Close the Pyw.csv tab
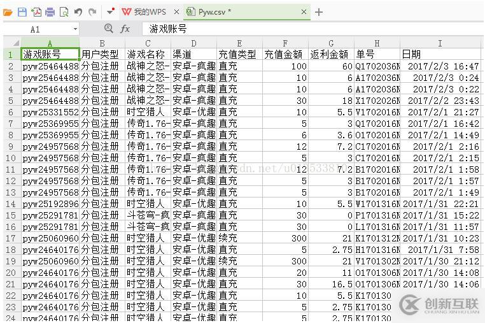This screenshot has height=323, width=485. (304, 11)
